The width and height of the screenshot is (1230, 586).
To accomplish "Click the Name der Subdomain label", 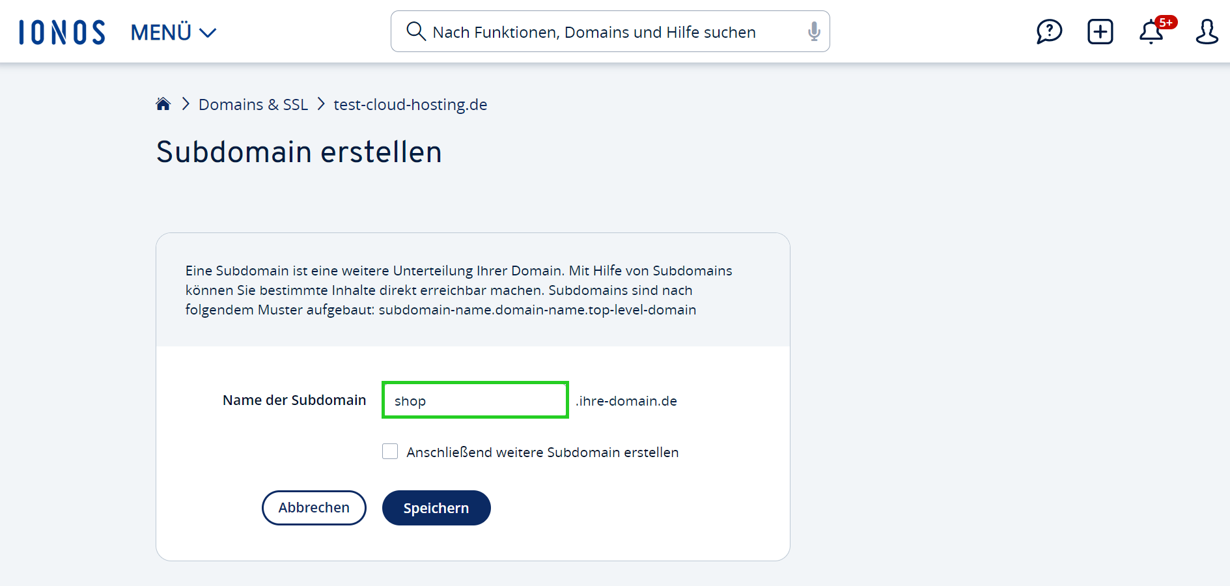I will tap(294, 400).
